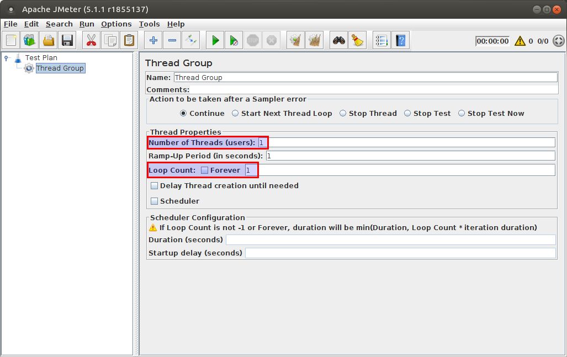Select the Stop Thread radio button
Screen dimensions: 567x357
click(x=343, y=114)
